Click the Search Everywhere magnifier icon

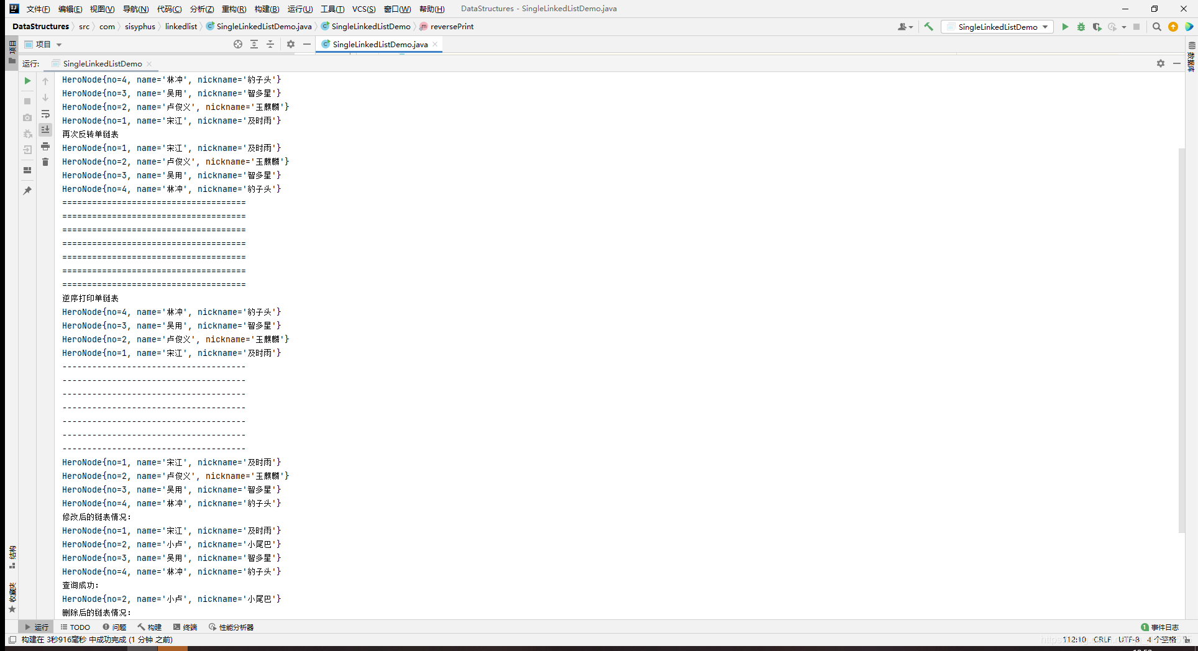pos(1157,27)
